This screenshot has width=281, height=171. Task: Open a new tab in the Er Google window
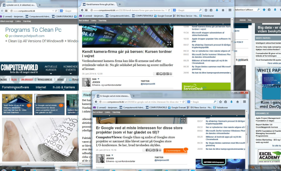(134, 96)
